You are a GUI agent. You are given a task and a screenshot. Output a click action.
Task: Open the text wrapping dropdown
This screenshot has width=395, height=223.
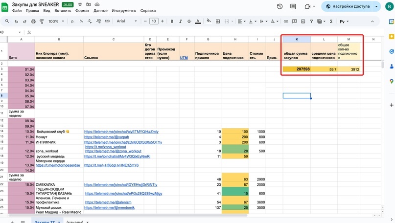coord(263,22)
